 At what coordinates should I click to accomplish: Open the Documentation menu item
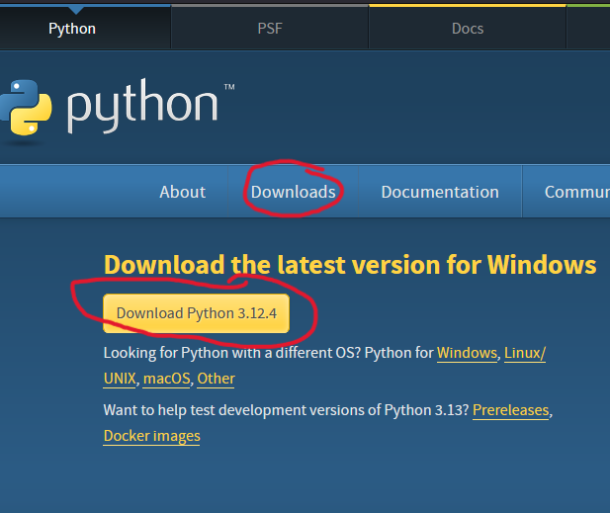(440, 192)
